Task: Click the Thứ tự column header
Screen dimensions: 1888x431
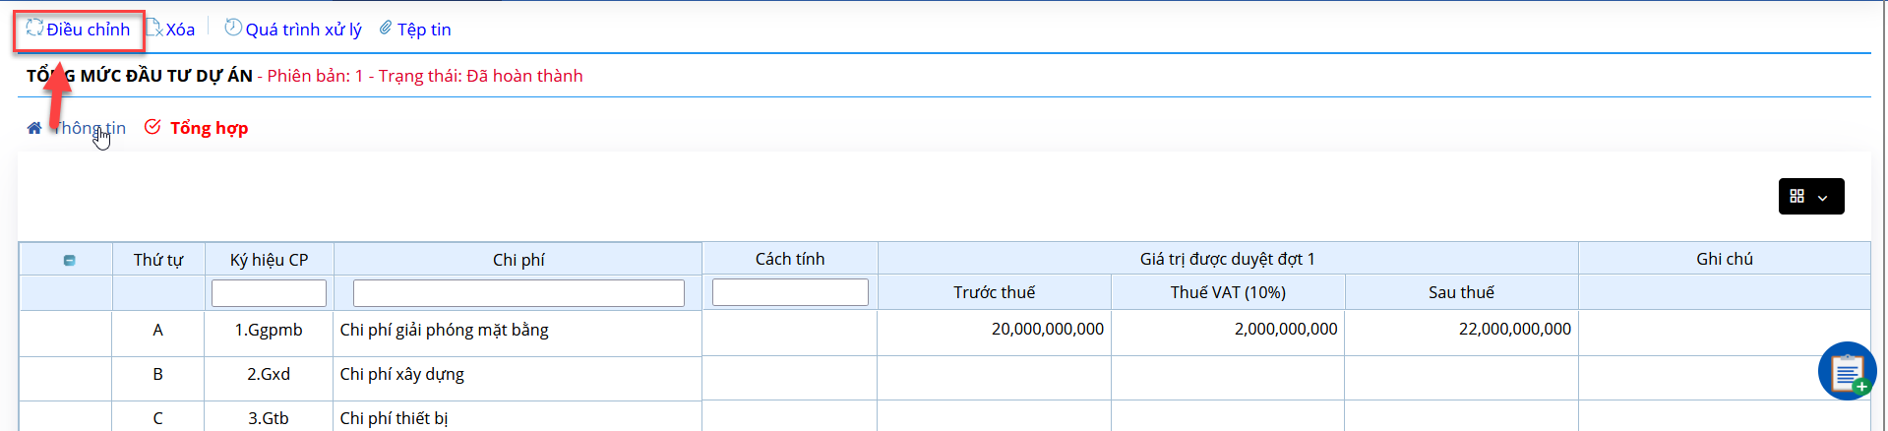Action: (x=158, y=260)
